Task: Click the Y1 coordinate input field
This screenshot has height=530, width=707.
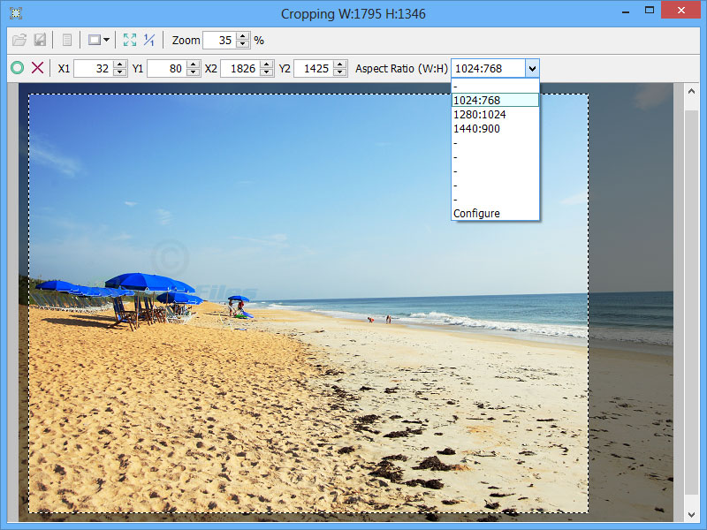Action: tap(166, 68)
